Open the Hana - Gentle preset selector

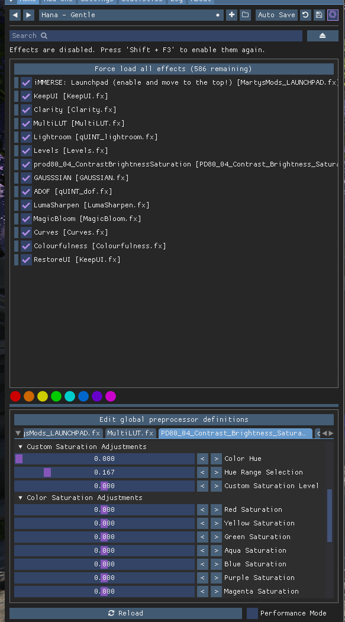click(x=131, y=15)
